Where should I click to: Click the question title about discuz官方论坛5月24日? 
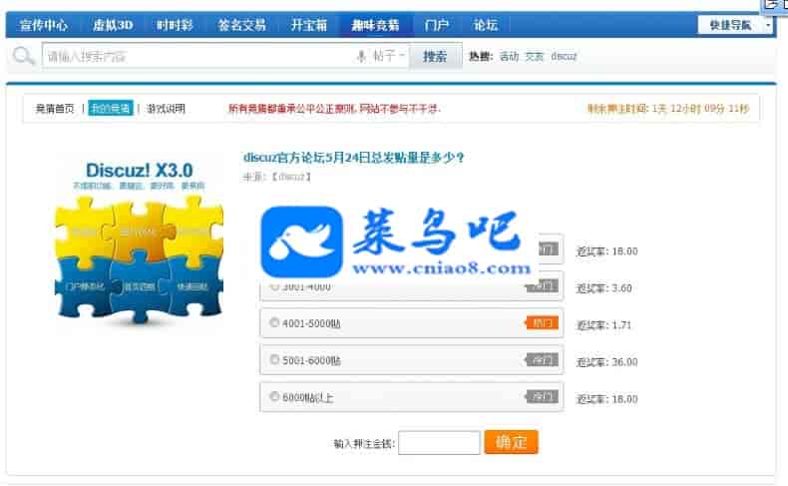pyautogui.click(x=353, y=158)
